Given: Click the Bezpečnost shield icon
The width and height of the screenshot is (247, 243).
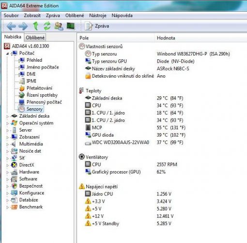Looking at the screenshot, I should pyautogui.click(x=14, y=186).
